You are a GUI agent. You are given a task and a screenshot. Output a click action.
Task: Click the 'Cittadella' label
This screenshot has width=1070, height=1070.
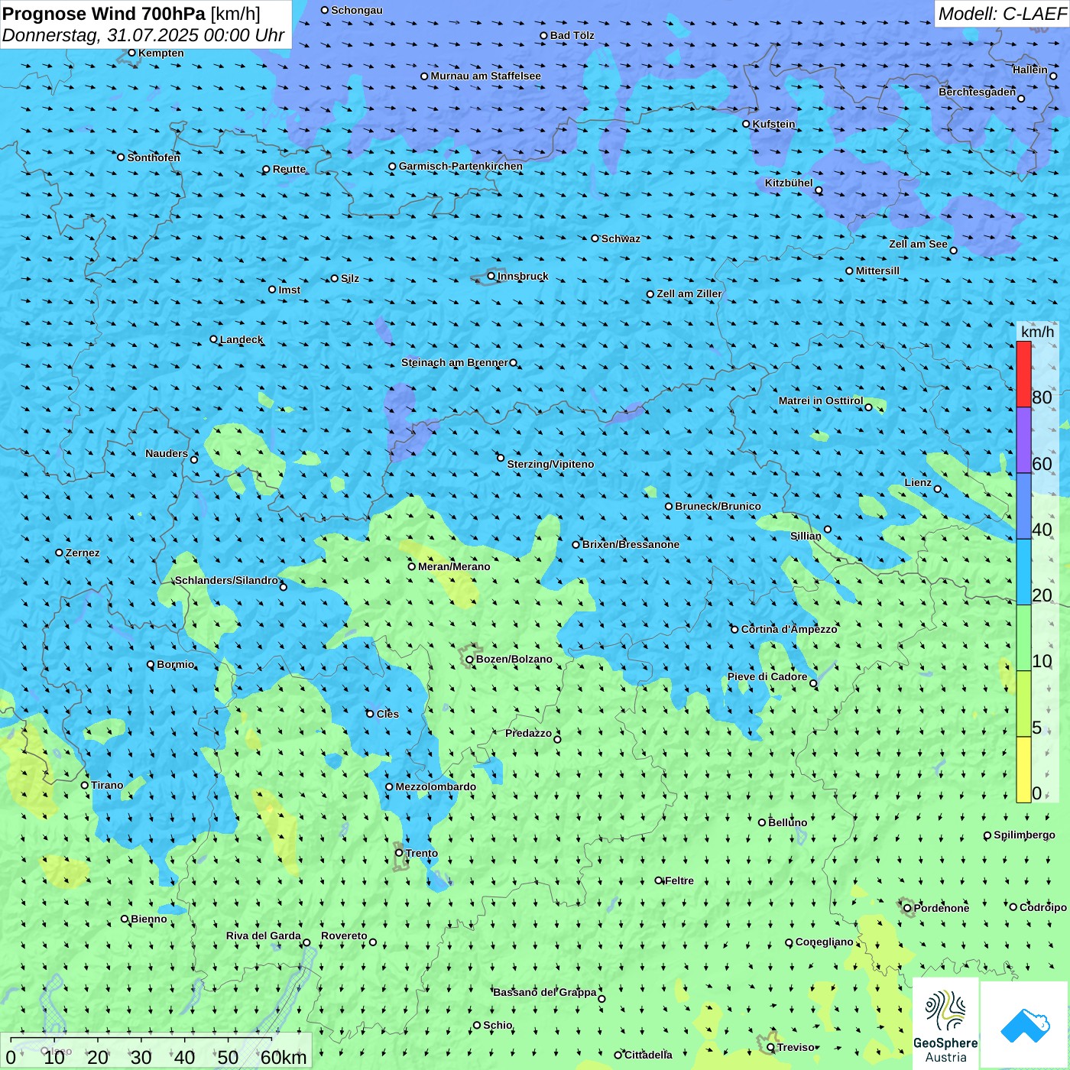coord(648,1055)
